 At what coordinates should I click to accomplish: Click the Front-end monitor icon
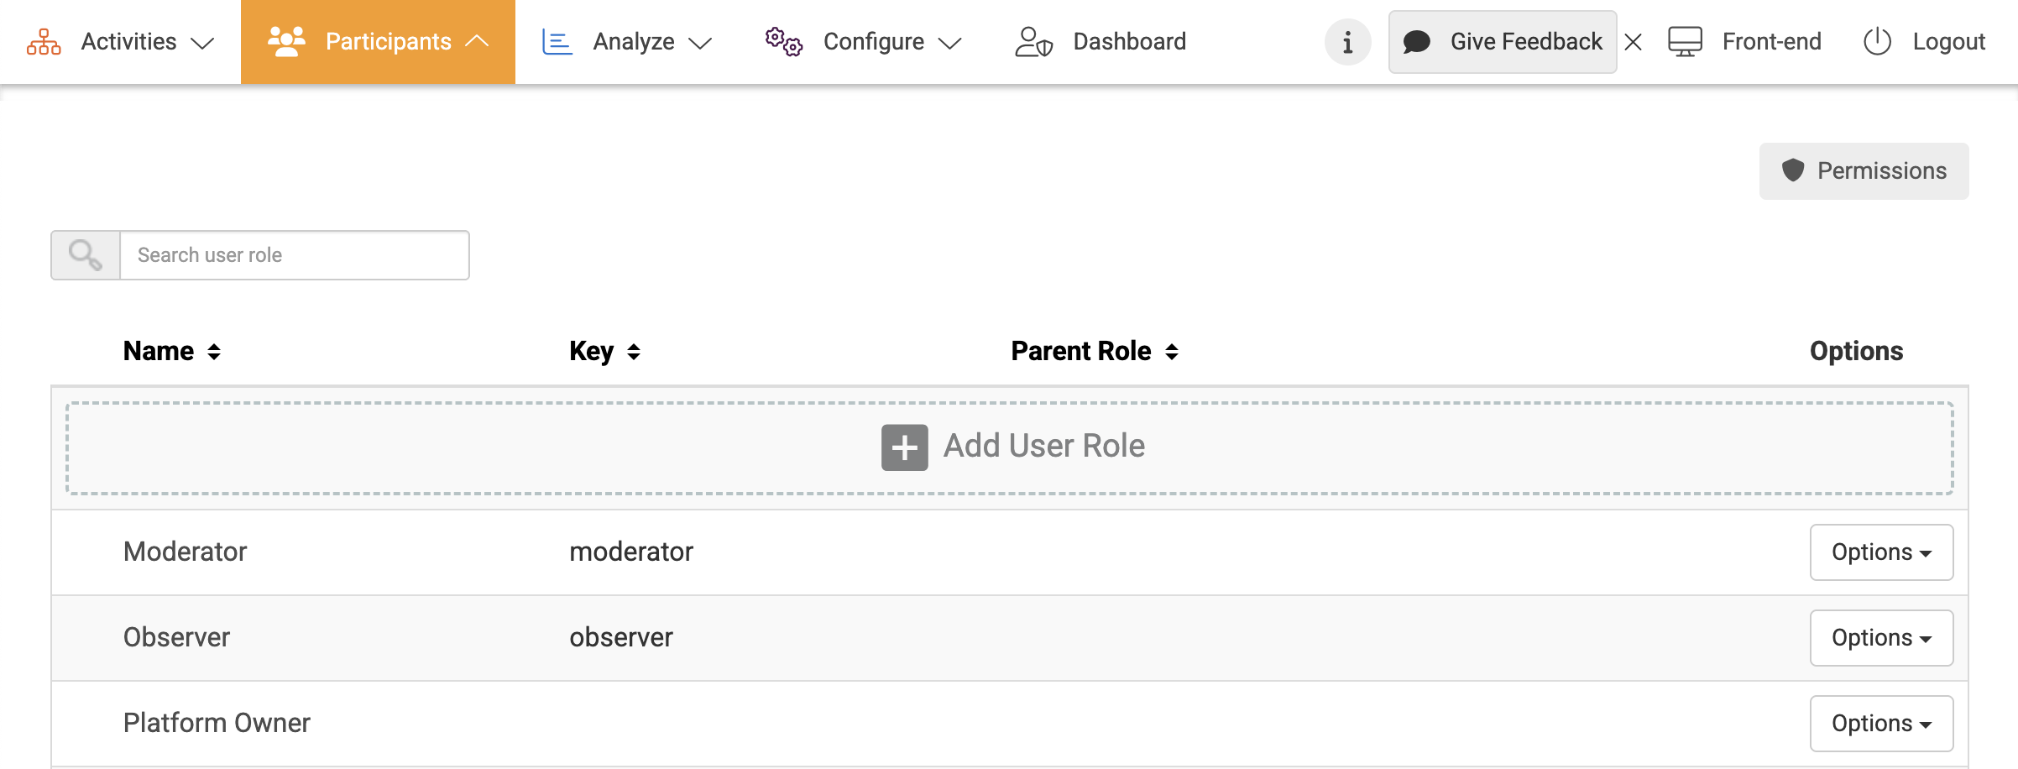[x=1684, y=42]
